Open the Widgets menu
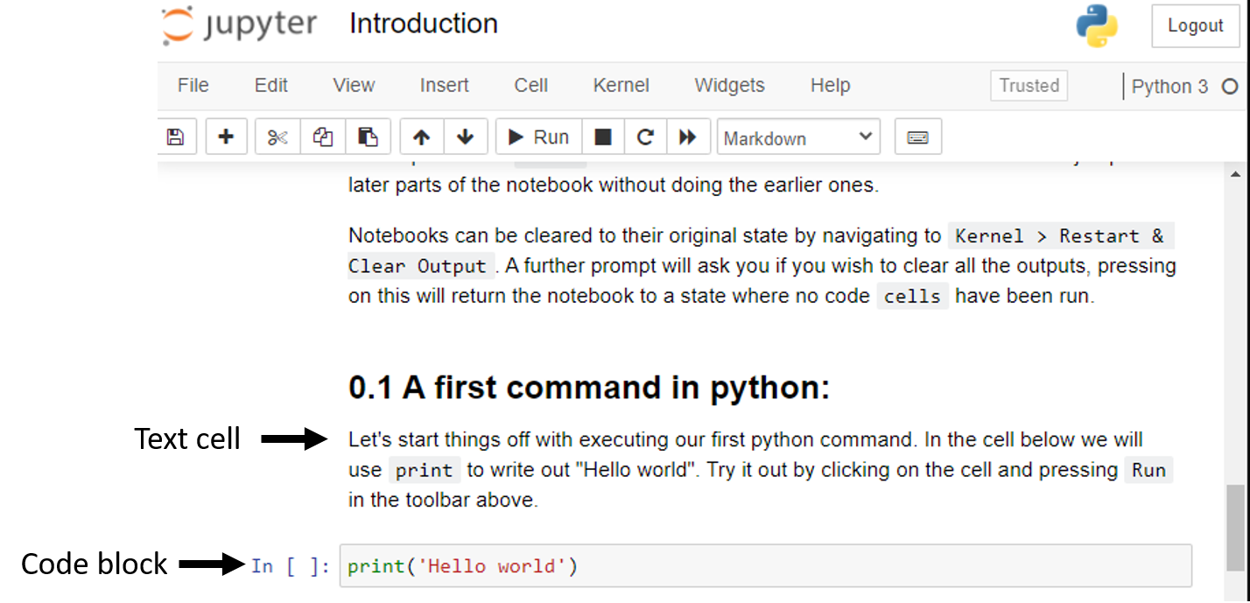This screenshot has width=1250, height=603. point(730,85)
